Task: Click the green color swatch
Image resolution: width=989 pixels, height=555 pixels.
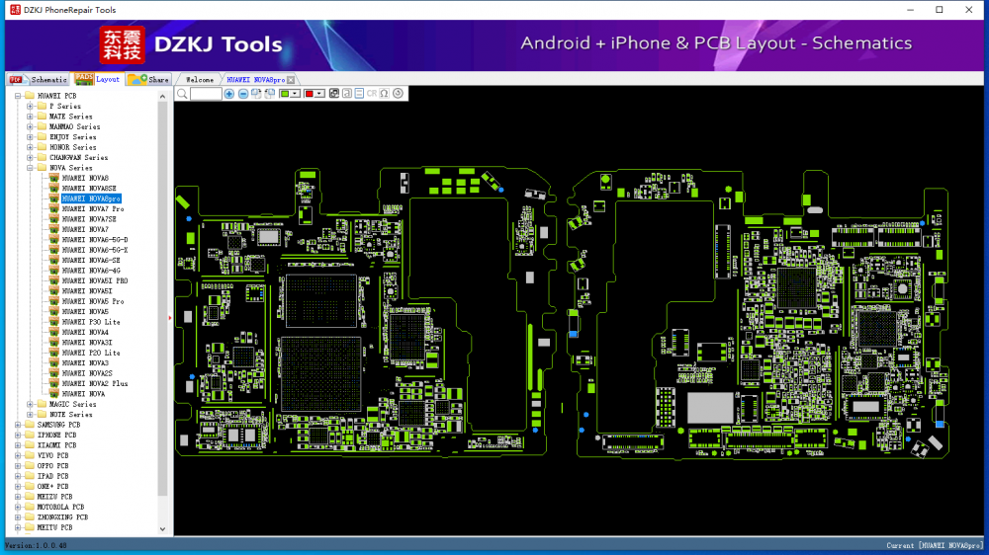Action: pos(285,94)
